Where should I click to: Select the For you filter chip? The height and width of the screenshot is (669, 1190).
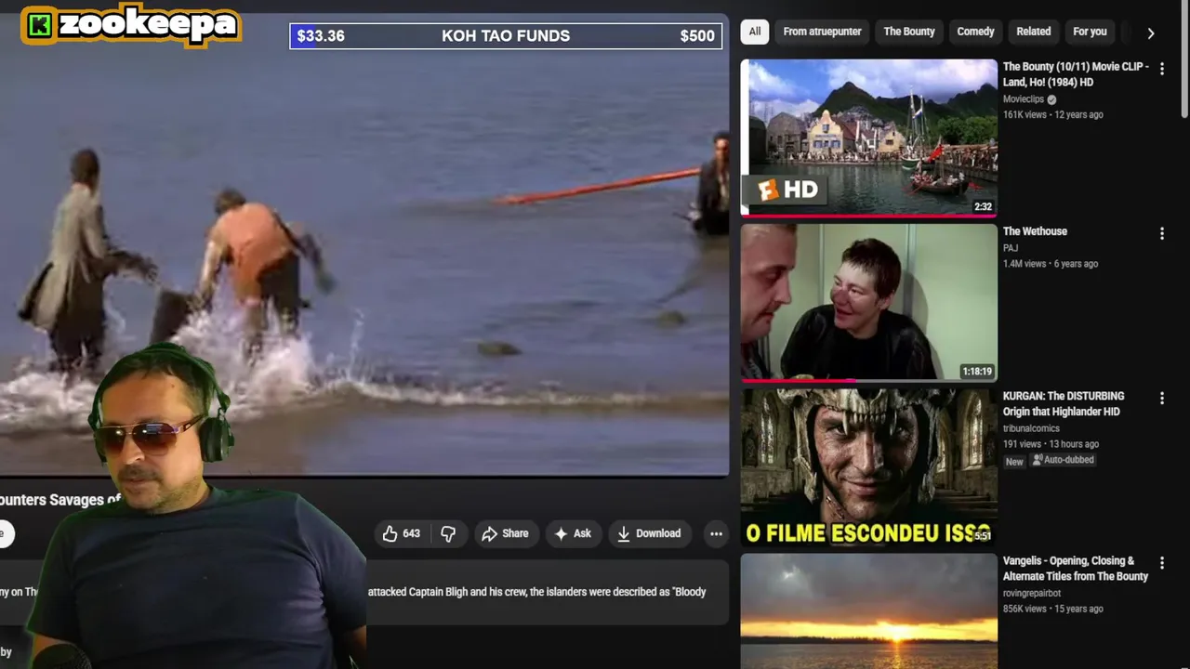tap(1090, 32)
